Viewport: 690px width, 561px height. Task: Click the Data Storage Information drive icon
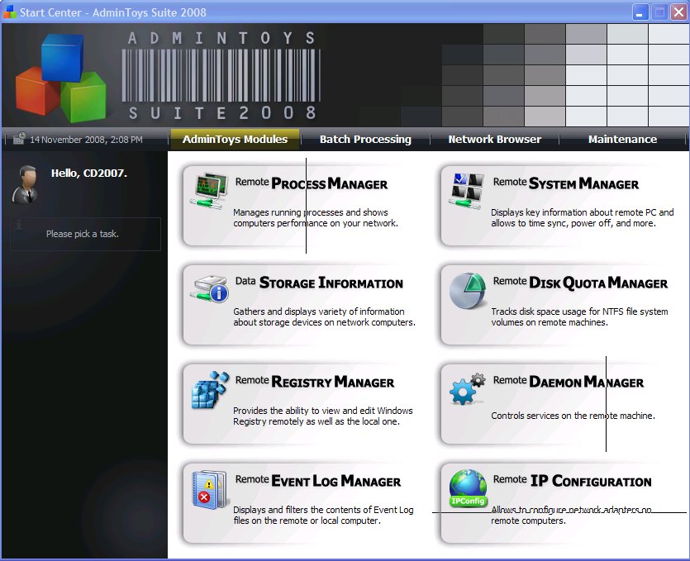click(209, 288)
